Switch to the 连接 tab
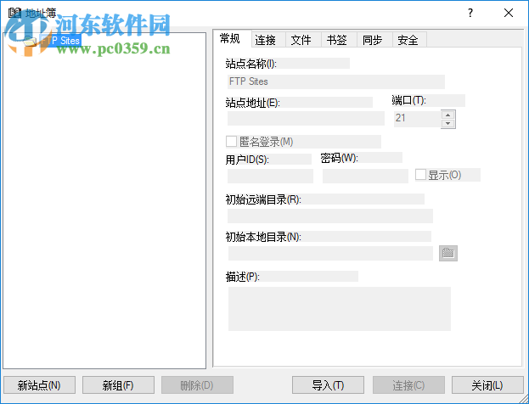The image size is (529, 404). 268,40
